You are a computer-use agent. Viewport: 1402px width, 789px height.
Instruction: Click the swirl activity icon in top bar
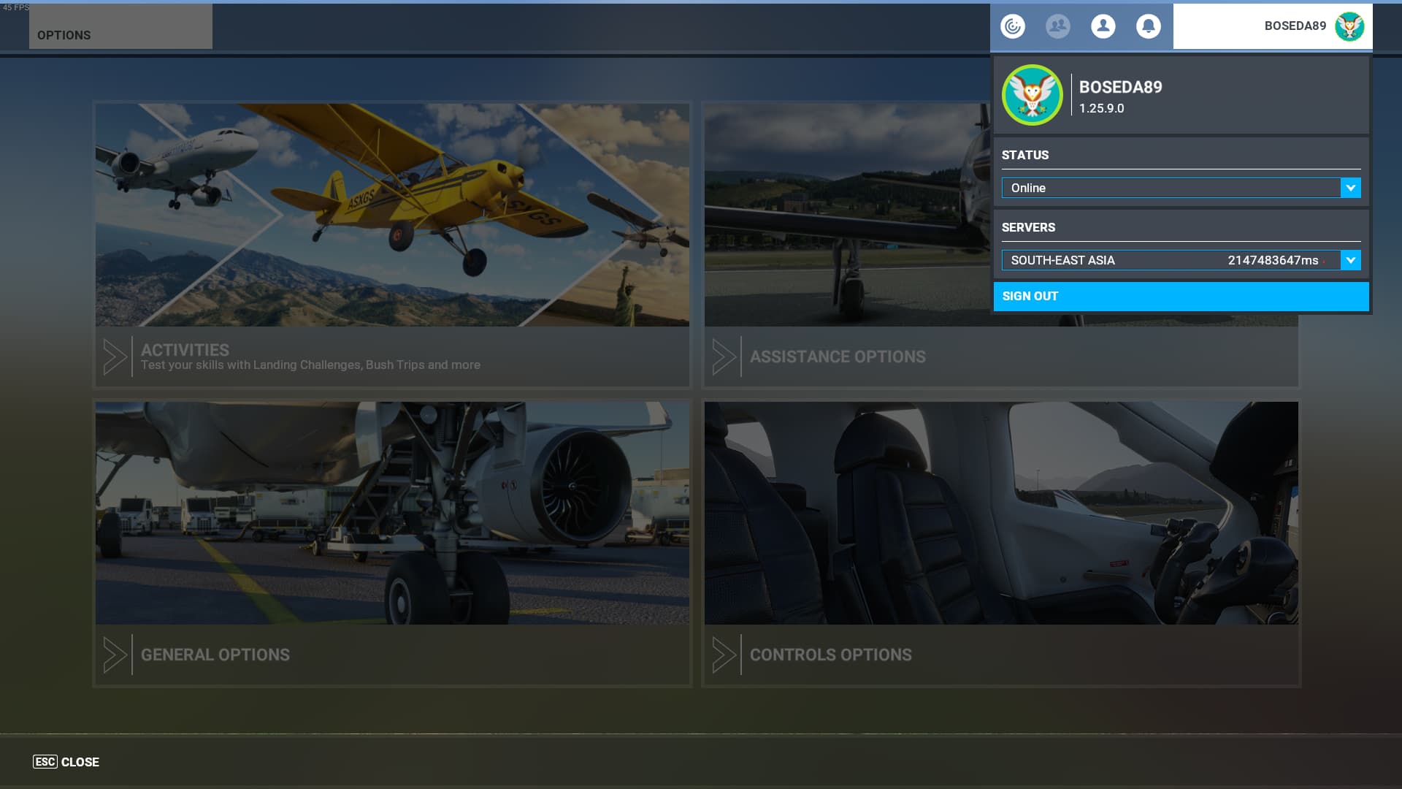(1013, 26)
